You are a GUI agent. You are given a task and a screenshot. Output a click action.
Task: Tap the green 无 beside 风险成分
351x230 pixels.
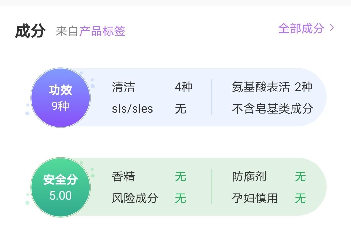[x=180, y=198]
